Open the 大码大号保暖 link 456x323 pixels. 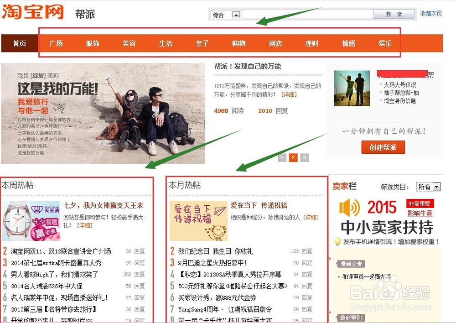(400, 85)
